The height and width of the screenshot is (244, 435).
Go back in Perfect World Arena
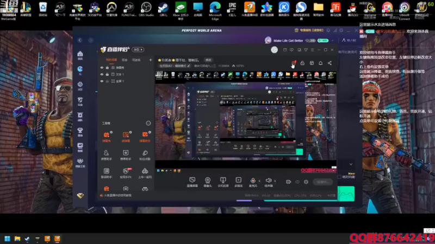tap(80, 40)
